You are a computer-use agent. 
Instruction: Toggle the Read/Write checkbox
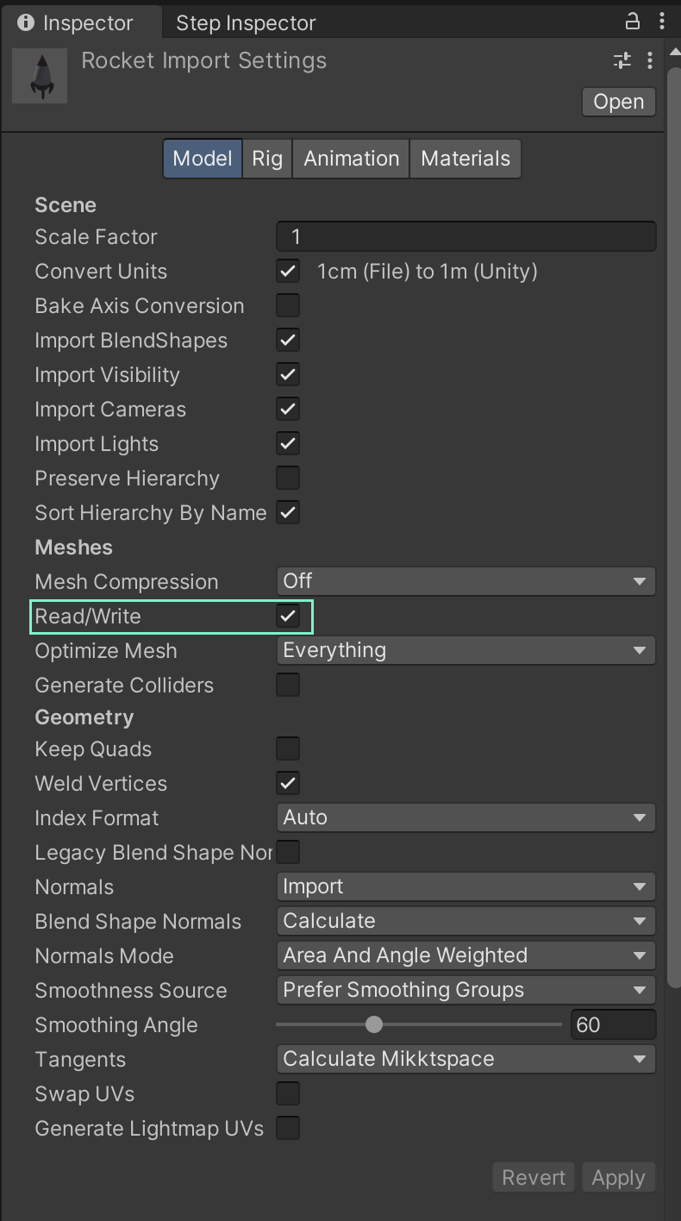(x=288, y=617)
